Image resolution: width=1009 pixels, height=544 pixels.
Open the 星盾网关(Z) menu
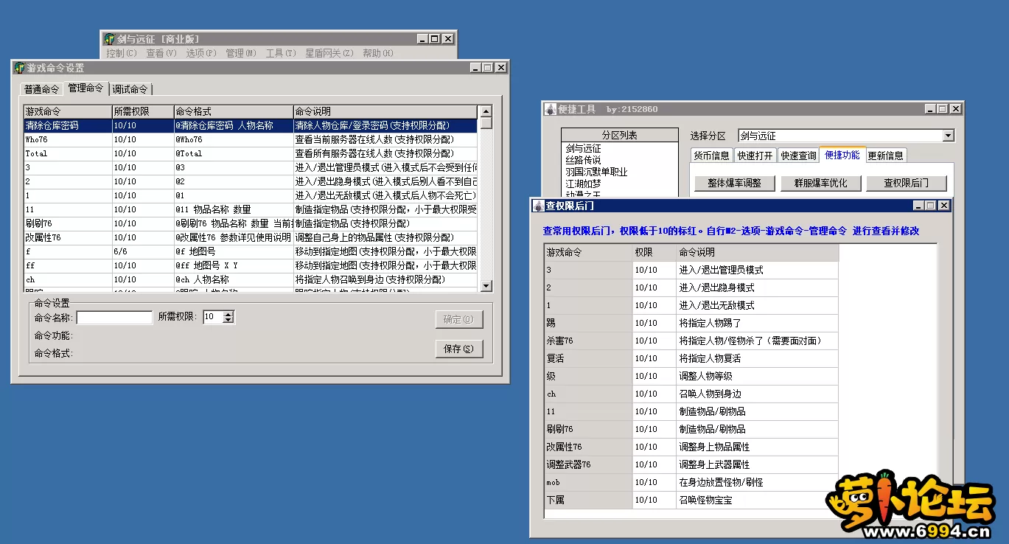click(x=329, y=53)
